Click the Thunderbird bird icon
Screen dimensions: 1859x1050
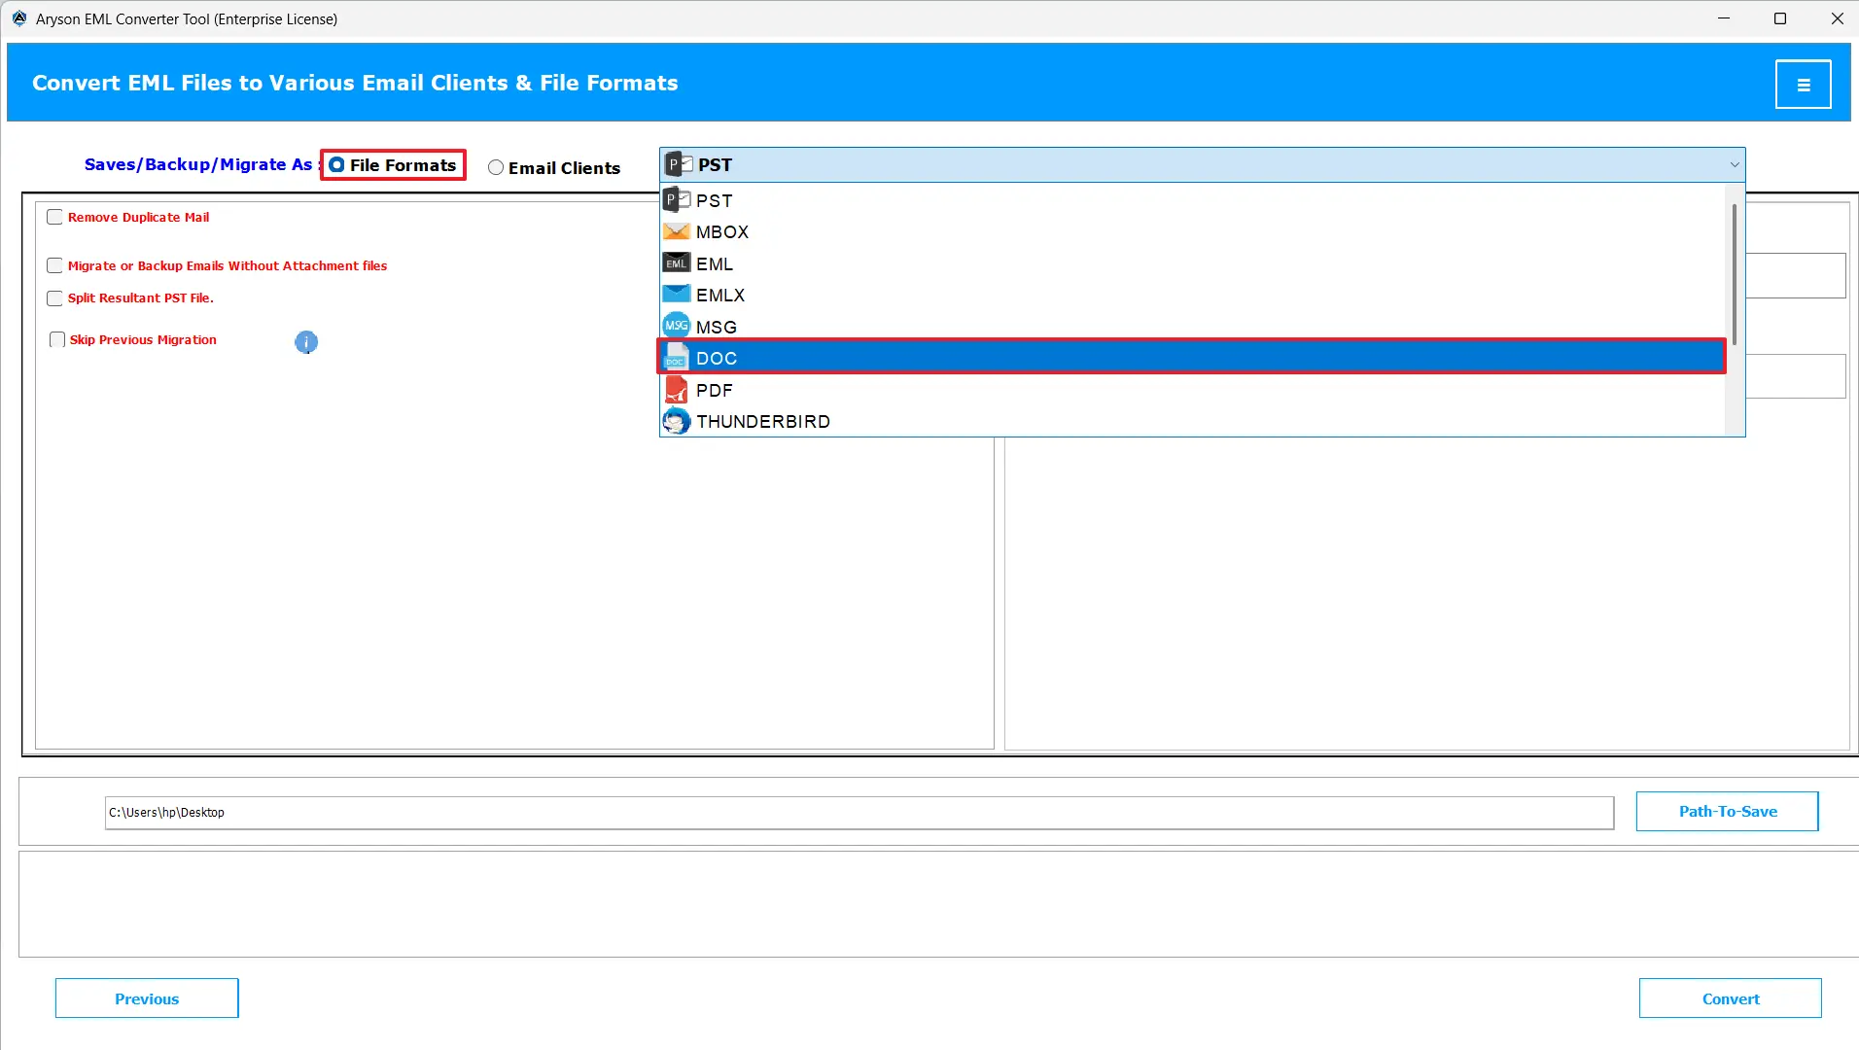(x=677, y=421)
